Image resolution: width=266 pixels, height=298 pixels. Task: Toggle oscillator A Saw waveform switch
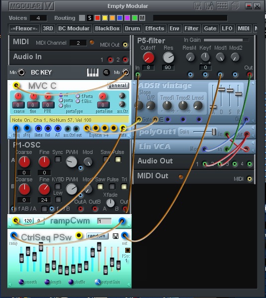(x=106, y=159)
